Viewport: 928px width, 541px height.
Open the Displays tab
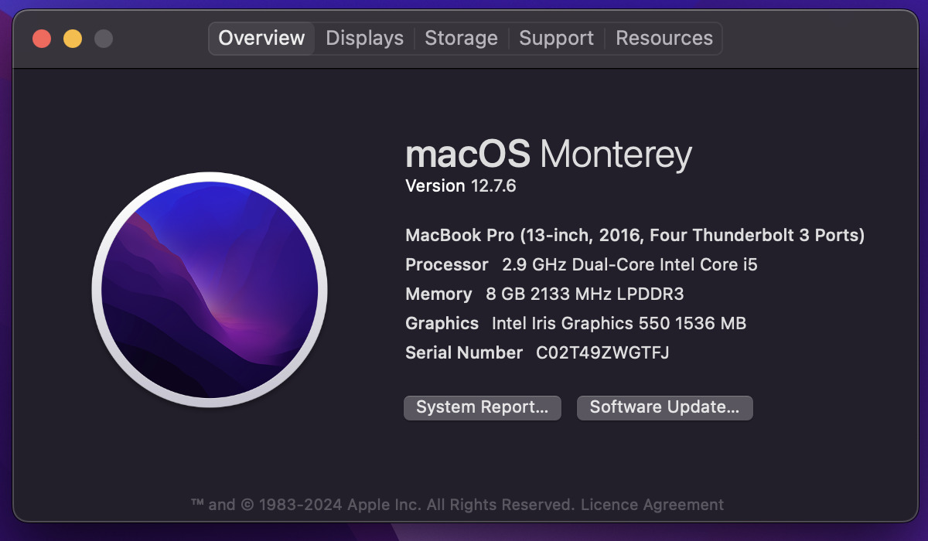(364, 38)
